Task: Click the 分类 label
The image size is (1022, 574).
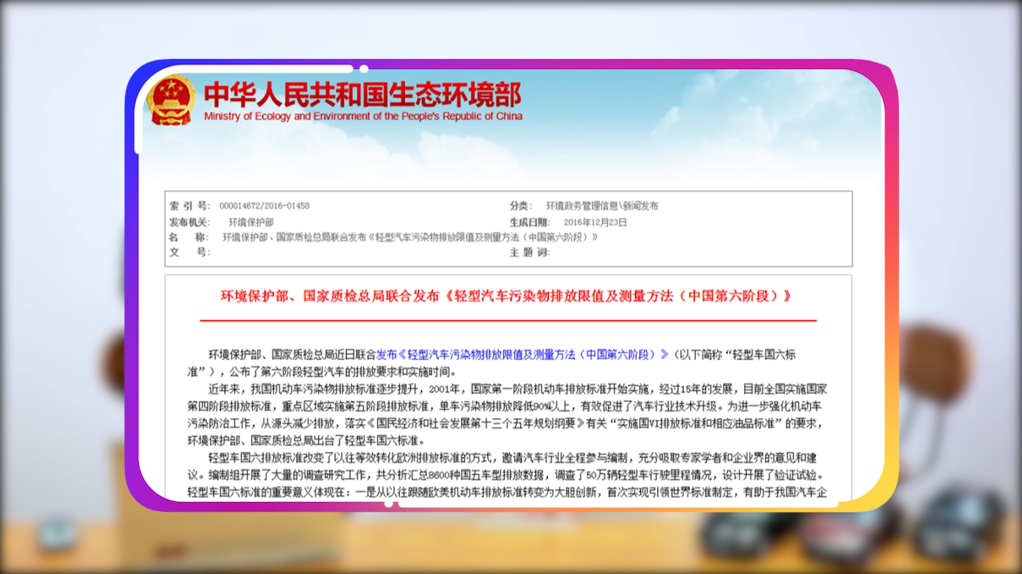Action: (x=521, y=206)
